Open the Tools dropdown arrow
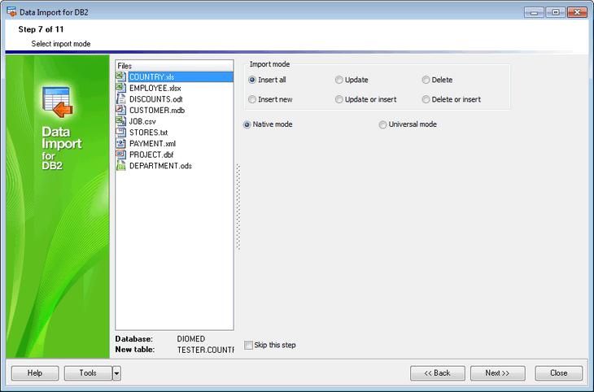Screen dimensions: 594x392 point(116,373)
